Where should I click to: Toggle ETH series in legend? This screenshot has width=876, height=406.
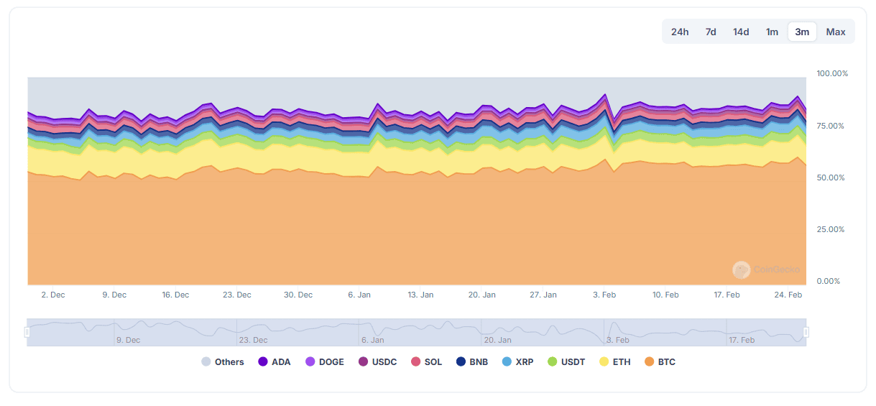pyautogui.click(x=614, y=362)
